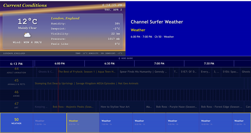Open Stomping Out Deadly Uprisings program

pos(139,83)
